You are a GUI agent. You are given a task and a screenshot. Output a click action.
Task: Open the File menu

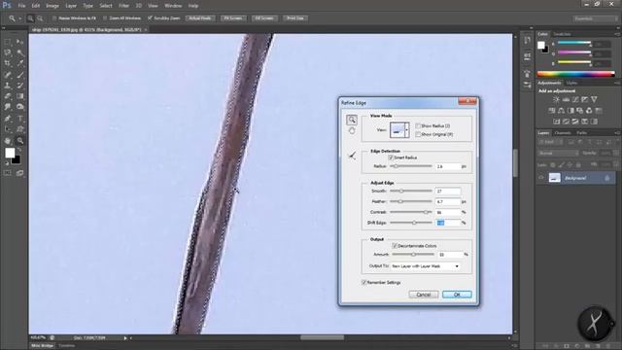click(21, 6)
